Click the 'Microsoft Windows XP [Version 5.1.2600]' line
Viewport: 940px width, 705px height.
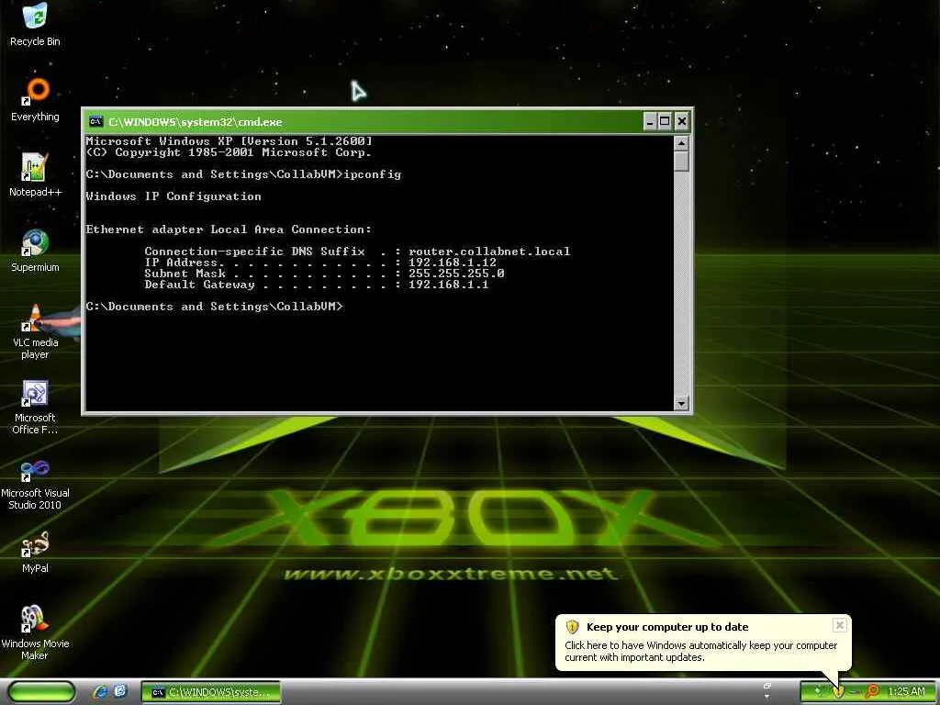coord(229,141)
